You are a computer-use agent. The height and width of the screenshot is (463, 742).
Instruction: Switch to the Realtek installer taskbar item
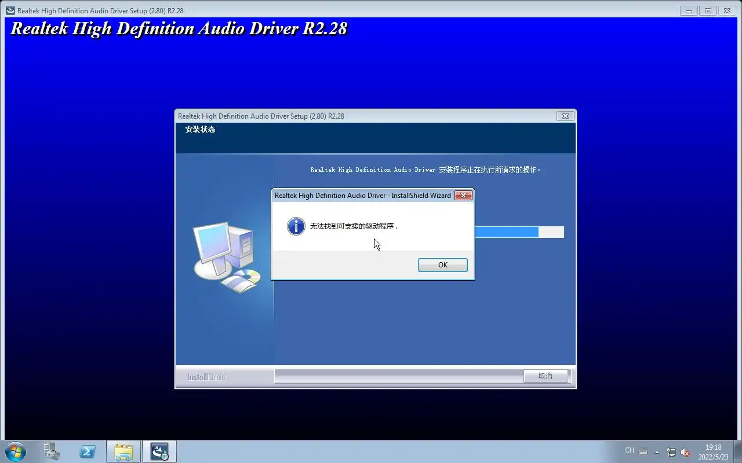point(159,451)
